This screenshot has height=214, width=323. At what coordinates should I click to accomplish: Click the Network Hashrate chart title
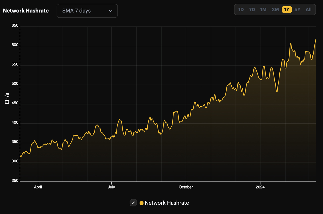[26, 11]
